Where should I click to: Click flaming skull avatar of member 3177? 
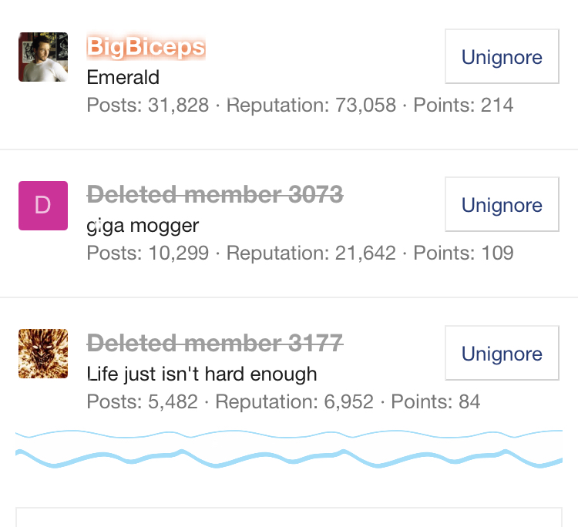coord(43,354)
